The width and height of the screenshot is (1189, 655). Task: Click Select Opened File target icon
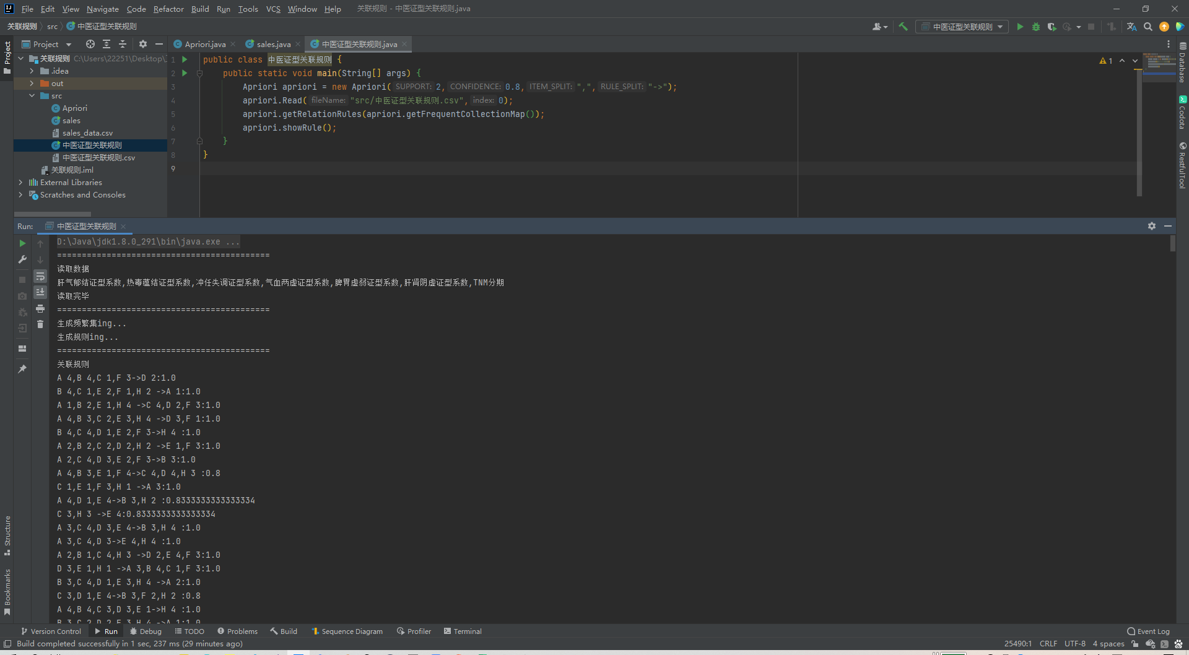(90, 44)
